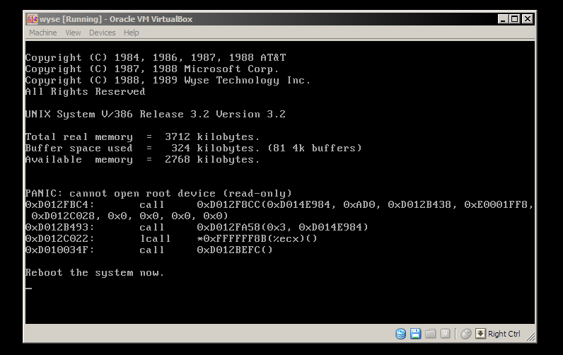Click the Right Ctrl host key label
This screenshot has height=355, width=563.
504,334
